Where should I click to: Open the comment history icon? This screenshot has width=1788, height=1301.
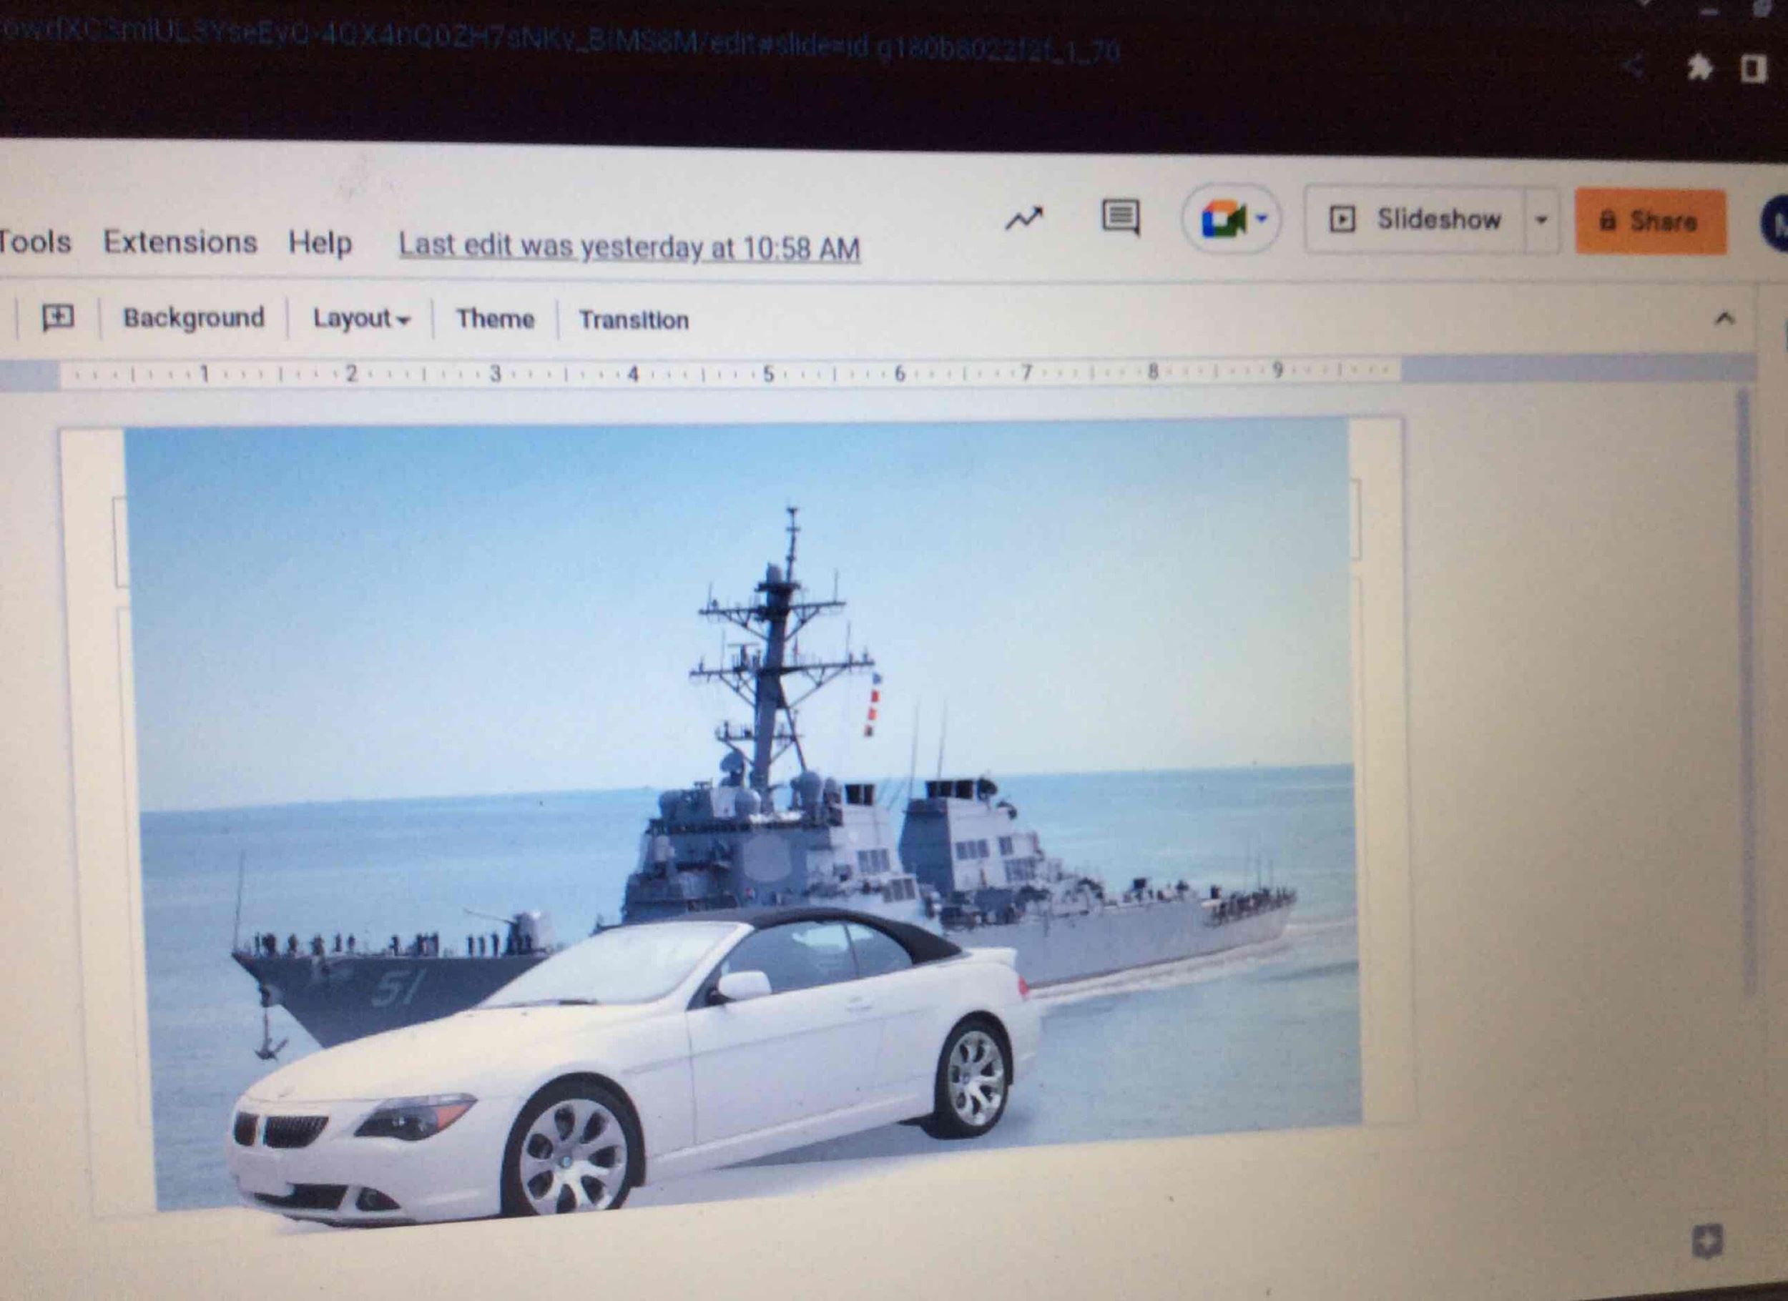click(x=1119, y=217)
